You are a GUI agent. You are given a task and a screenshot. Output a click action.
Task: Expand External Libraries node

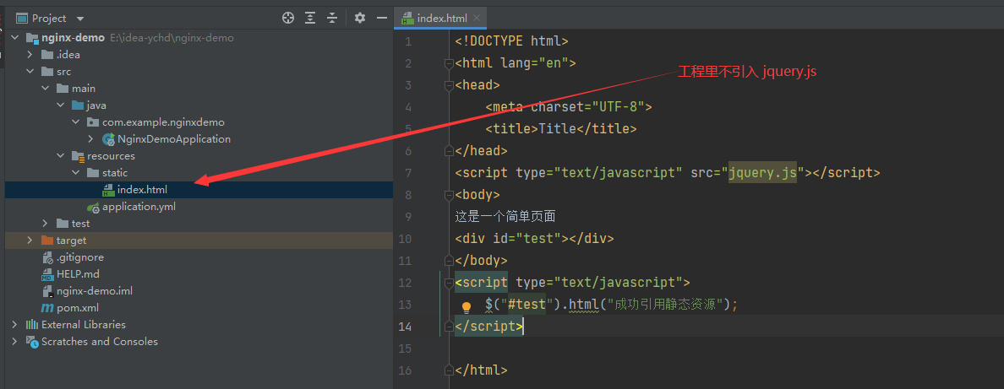click(14, 324)
